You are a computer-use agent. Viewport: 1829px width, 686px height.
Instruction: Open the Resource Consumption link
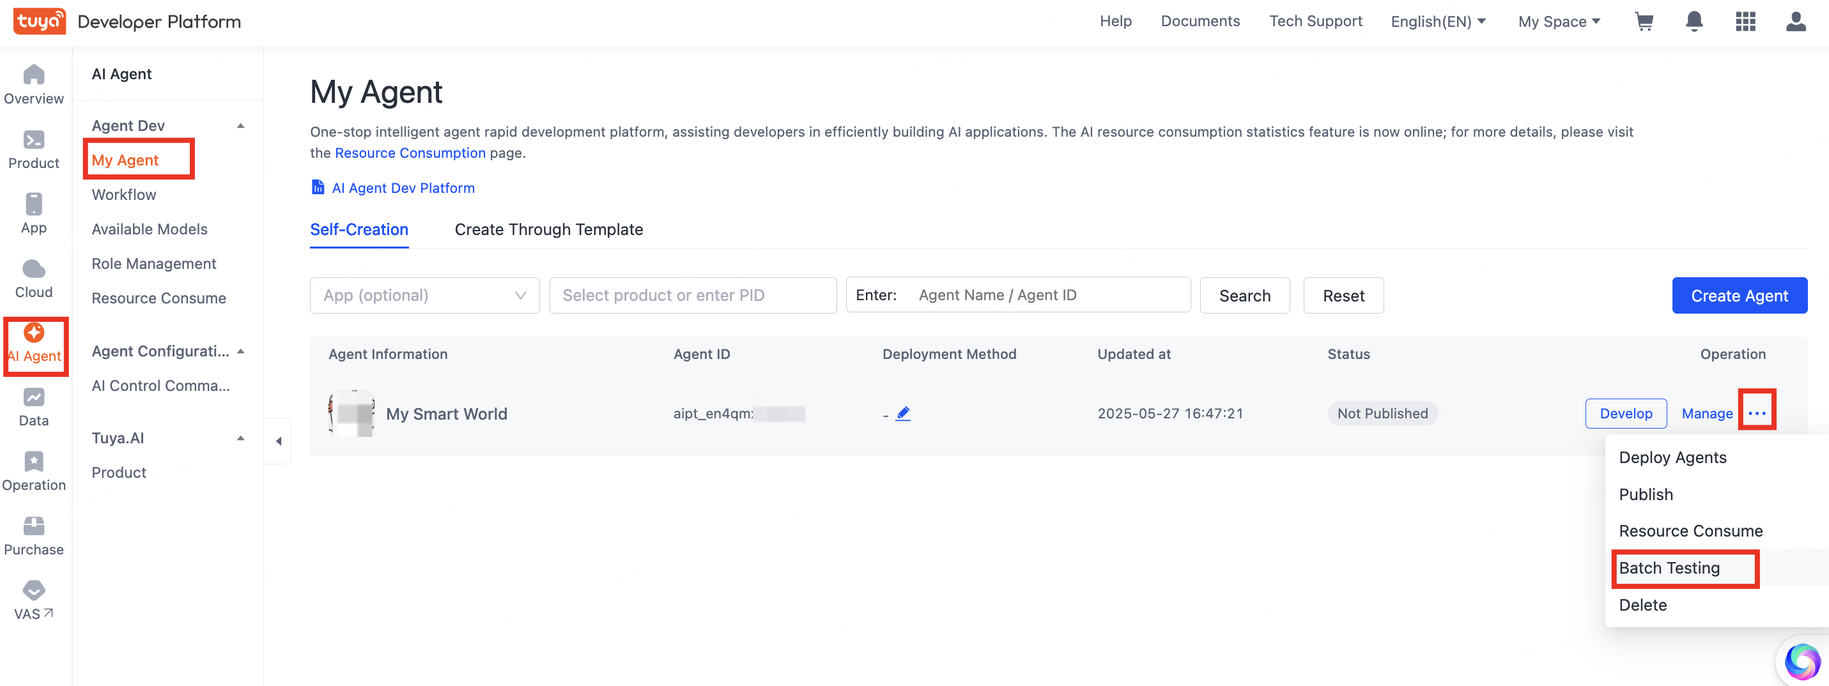coord(410,153)
